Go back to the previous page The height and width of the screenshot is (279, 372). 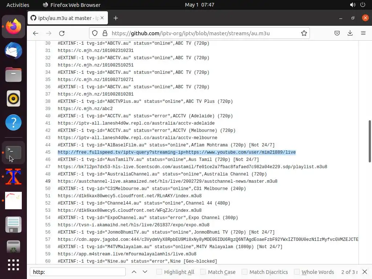click(x=36, y=33)
